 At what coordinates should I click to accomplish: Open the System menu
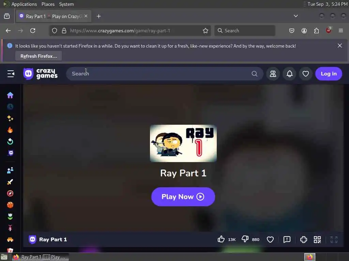pyautogui.click(x=66, y=4)
